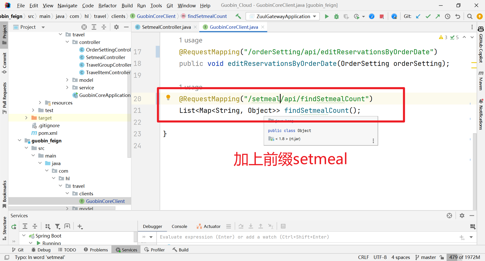This screenshot has width=485, height=261.
Task: Switch to the Console tab
Action: coord(179,226)
